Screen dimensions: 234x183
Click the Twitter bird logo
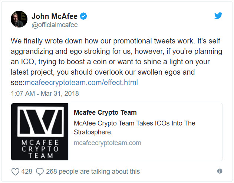[x=218, y=16]
